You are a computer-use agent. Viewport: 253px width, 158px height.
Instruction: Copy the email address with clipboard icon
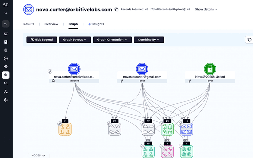pyautogui.click(x=116, y=9)
